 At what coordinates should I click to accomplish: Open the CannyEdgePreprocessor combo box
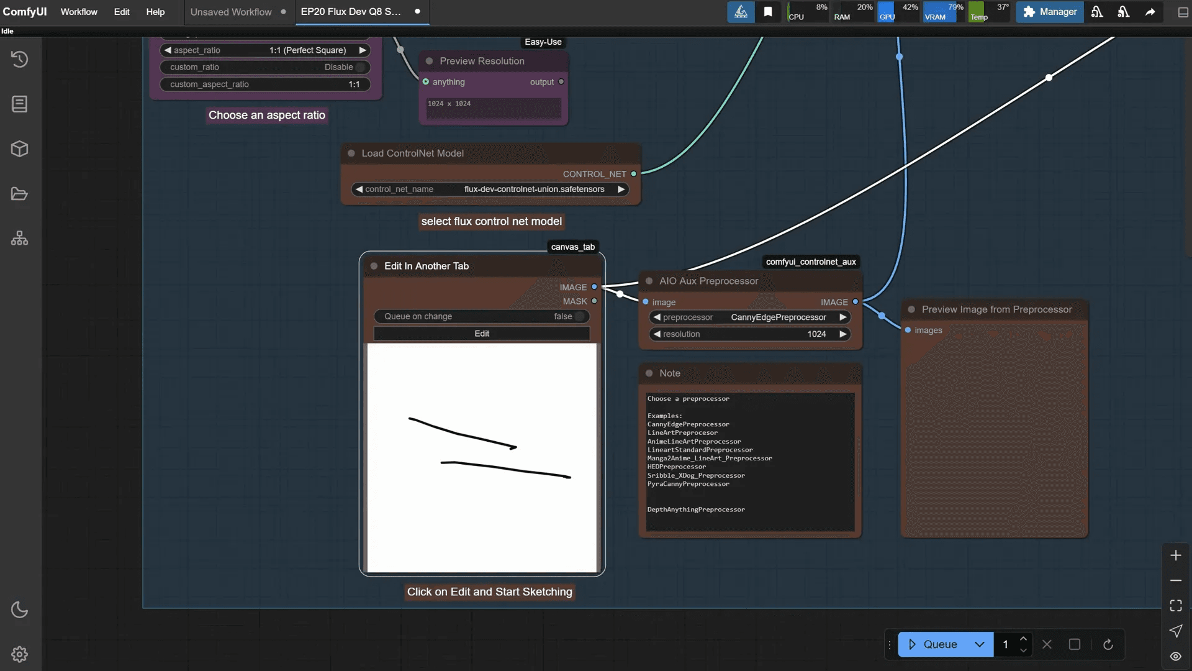click(750, 317)
